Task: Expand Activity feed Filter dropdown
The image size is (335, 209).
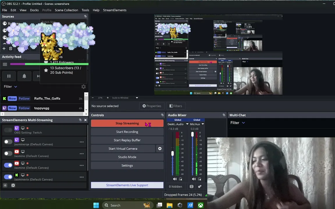Action: tap(10, 87)
